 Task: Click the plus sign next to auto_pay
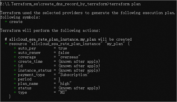(15, 48)
